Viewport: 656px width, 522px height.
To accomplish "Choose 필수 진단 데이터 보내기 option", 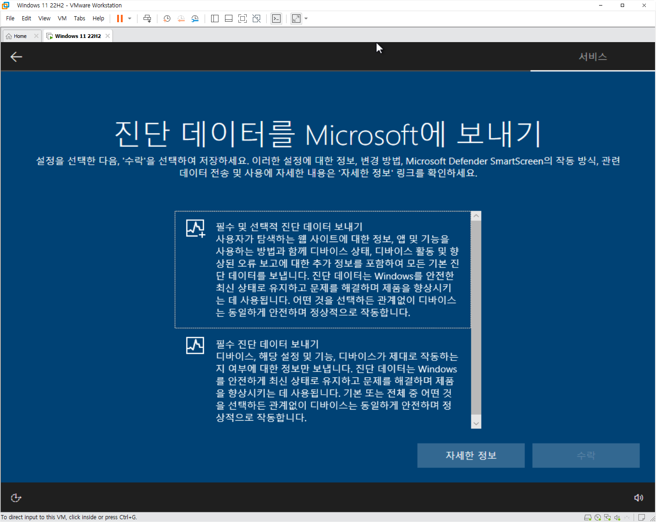I will click(x=323, y=381).
